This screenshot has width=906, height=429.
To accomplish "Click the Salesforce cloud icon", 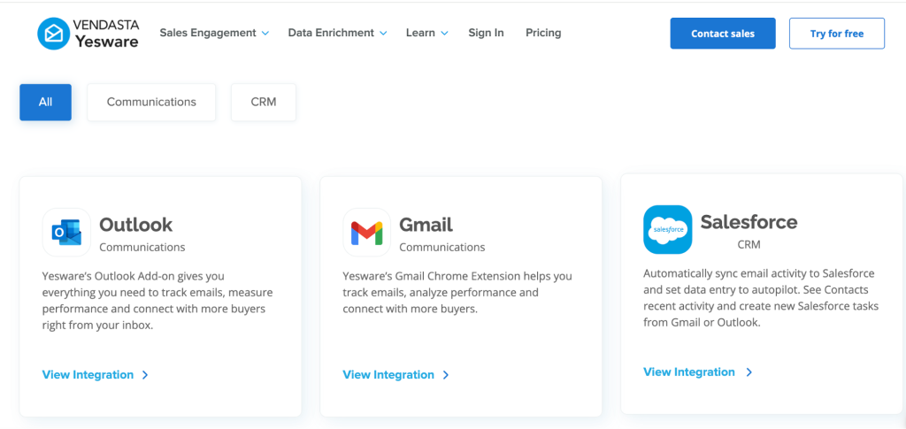I will (667, 229).
